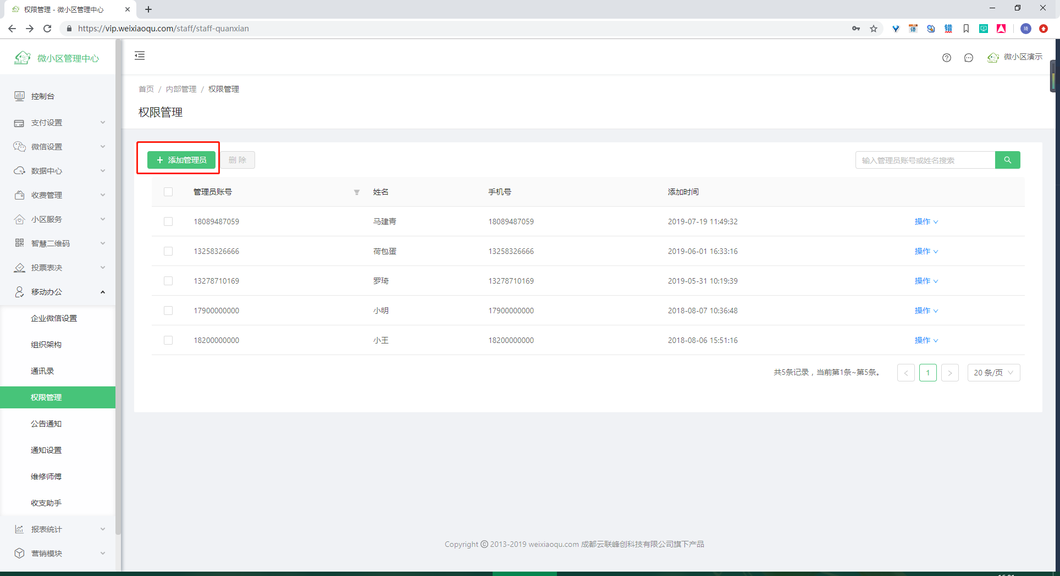Select the checkbox for 13278710169

pyautogui.click(x=168, y=281)
